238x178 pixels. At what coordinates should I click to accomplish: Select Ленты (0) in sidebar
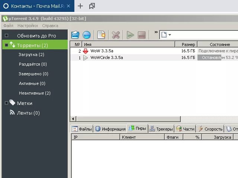click(28, 113)
